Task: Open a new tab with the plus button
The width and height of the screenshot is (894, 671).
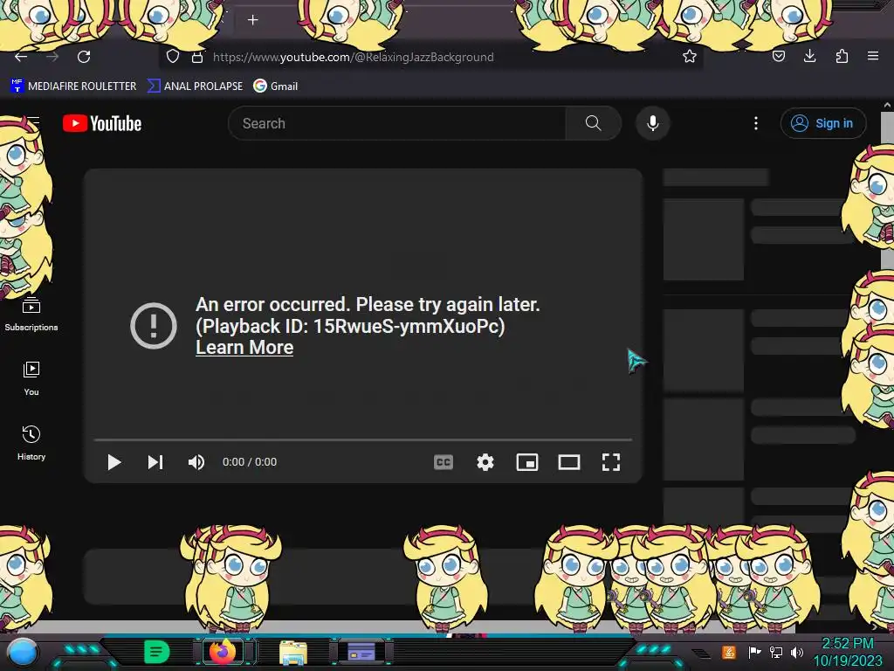Action: (x=252, y=20)
